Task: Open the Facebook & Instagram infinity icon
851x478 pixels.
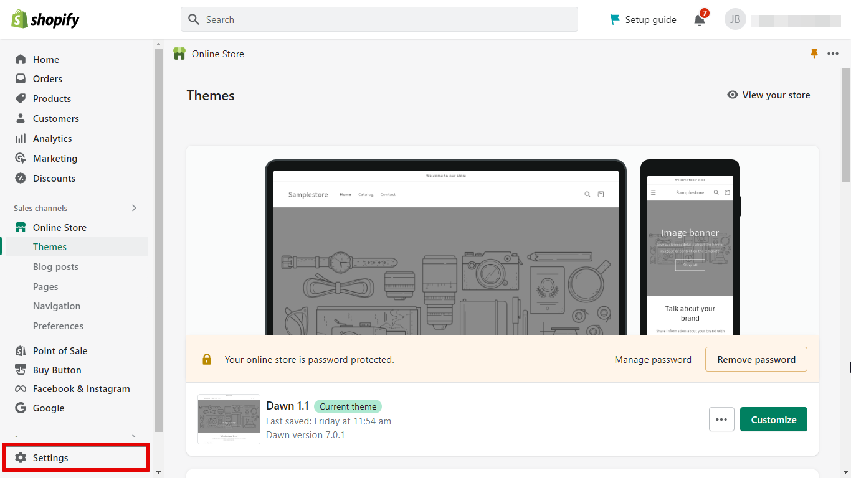Action: [x=21, y=389]
